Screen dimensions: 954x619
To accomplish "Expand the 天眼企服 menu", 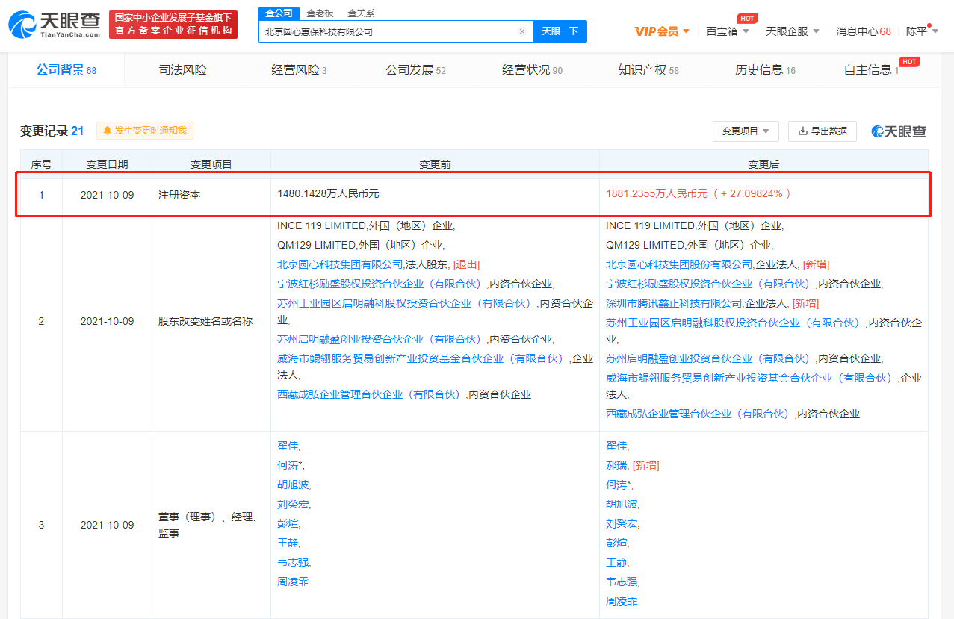I will (793, 31).
